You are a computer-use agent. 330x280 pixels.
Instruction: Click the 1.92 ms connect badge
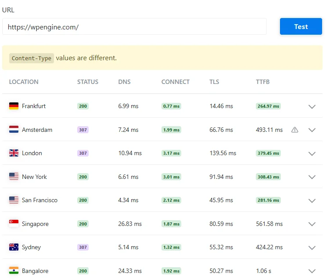click(171, 271)
